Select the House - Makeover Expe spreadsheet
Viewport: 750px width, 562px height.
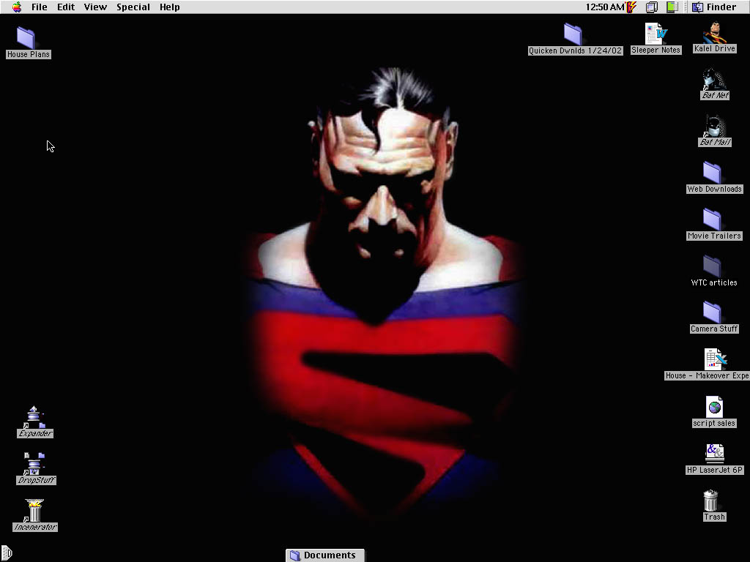715,359
